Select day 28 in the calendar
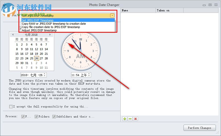Image resolution: width=221 pixels, height=136 pixels. 46,58
